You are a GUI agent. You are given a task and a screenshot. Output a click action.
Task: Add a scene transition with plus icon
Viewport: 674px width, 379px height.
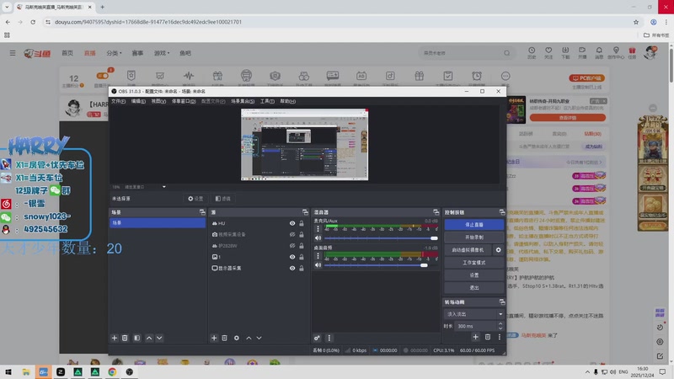pyautogui.click(x=475, y=337)
